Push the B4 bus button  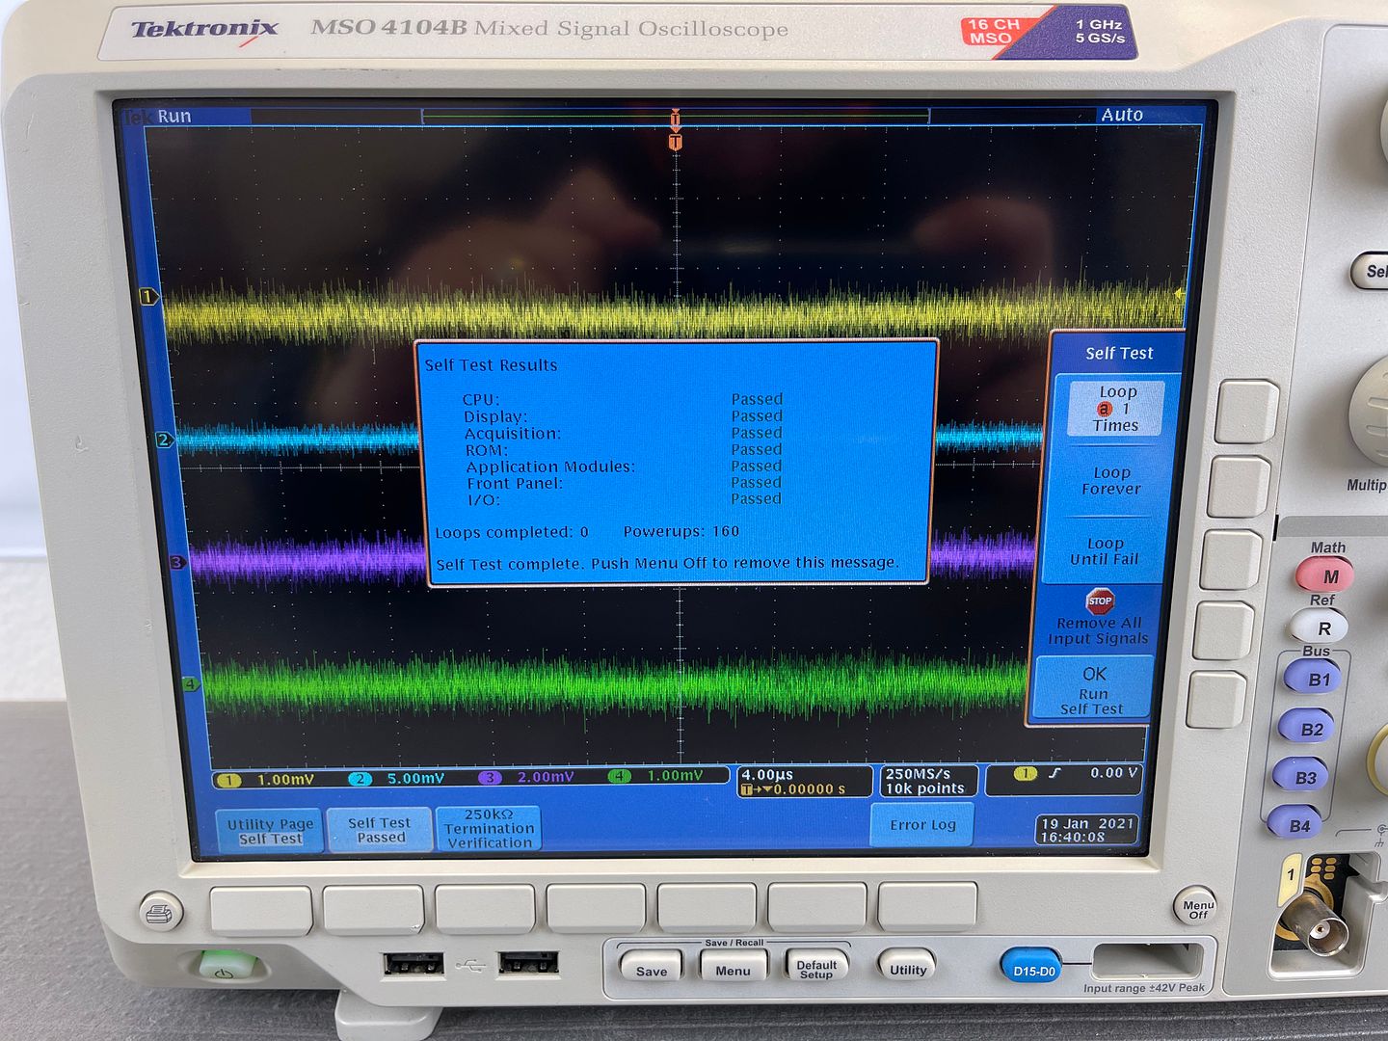coord(1295,825)
